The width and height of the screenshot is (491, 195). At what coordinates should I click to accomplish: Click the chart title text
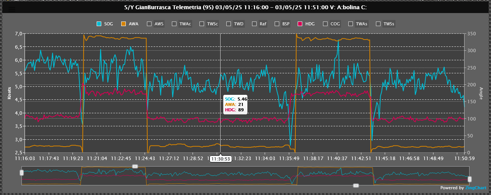coord(245,7)
